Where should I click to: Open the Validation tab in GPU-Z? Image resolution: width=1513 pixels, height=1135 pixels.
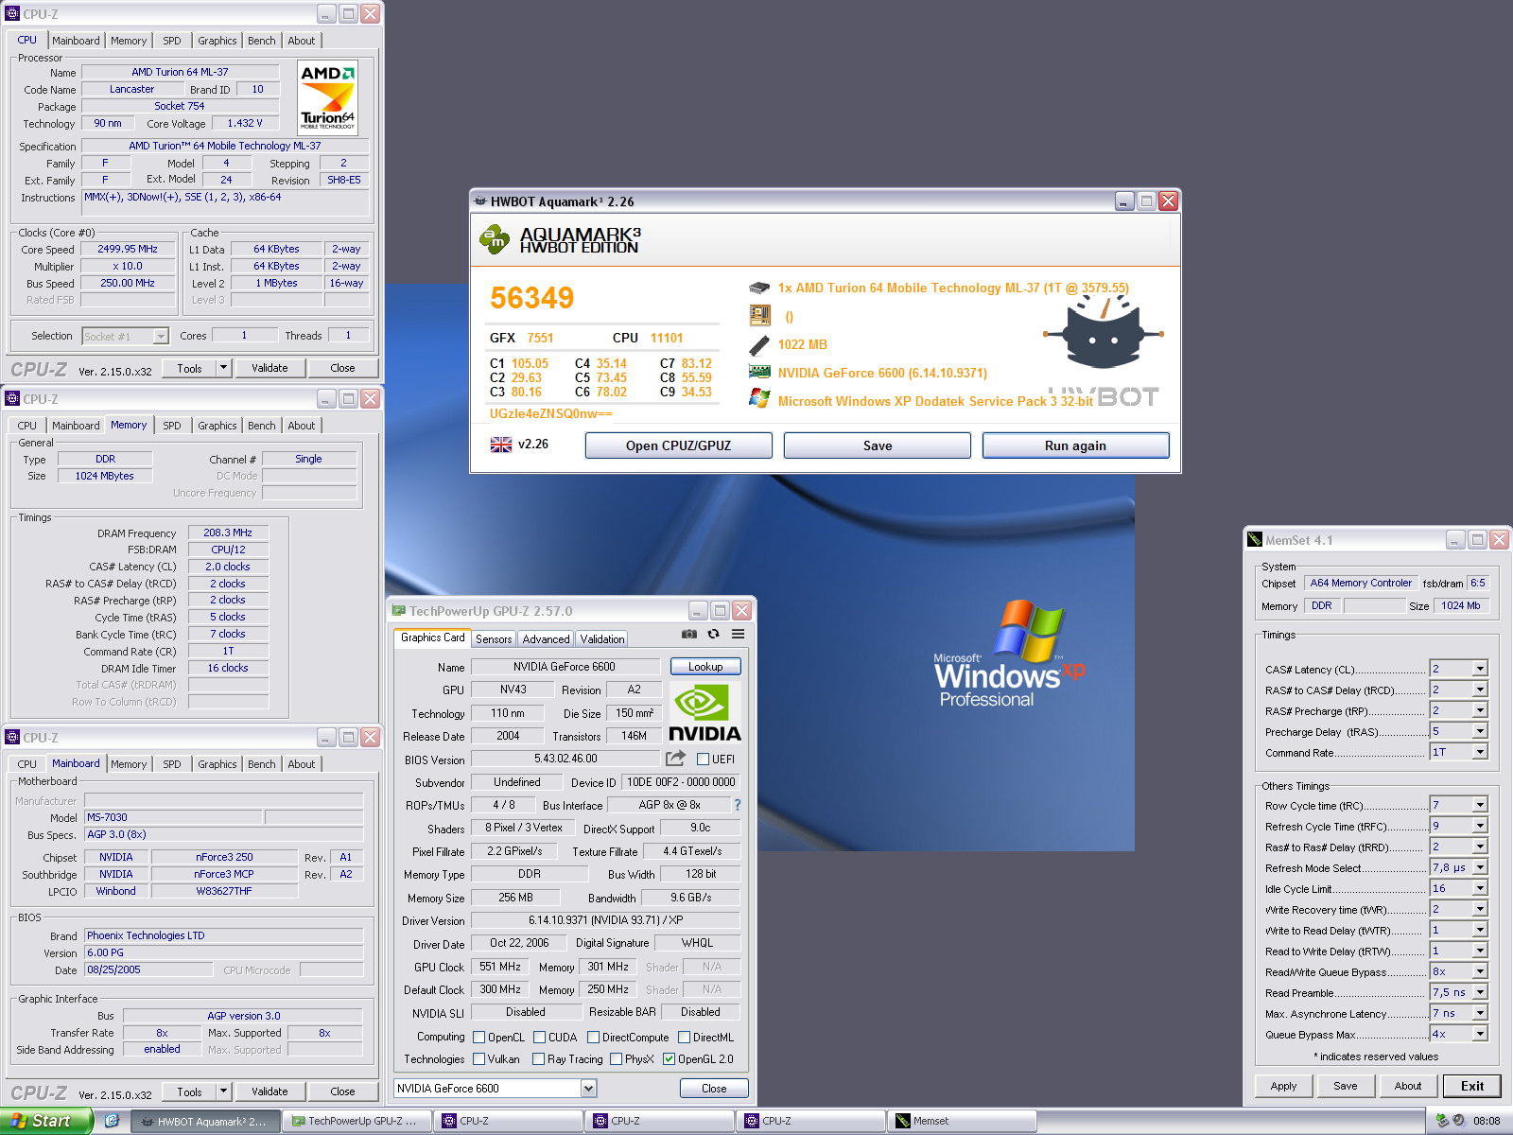click(x=602, y=639)
